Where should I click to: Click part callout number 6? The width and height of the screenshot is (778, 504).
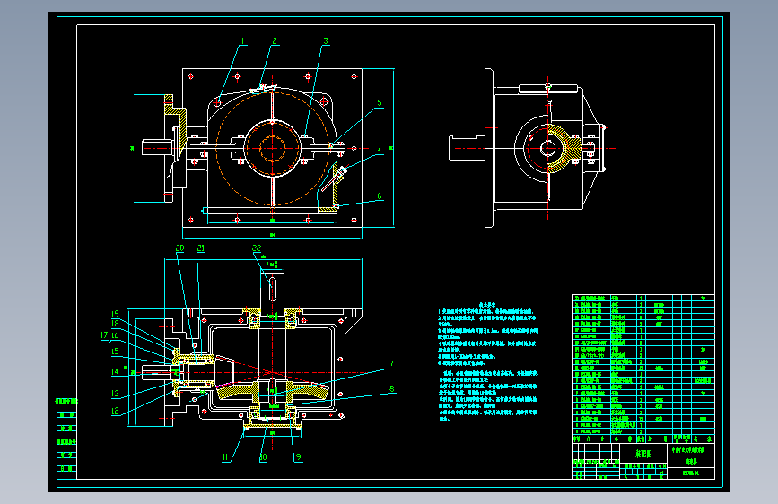380,196
